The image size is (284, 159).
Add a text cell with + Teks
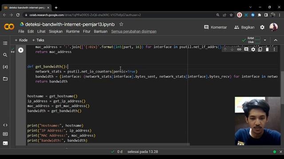point(38,40)
